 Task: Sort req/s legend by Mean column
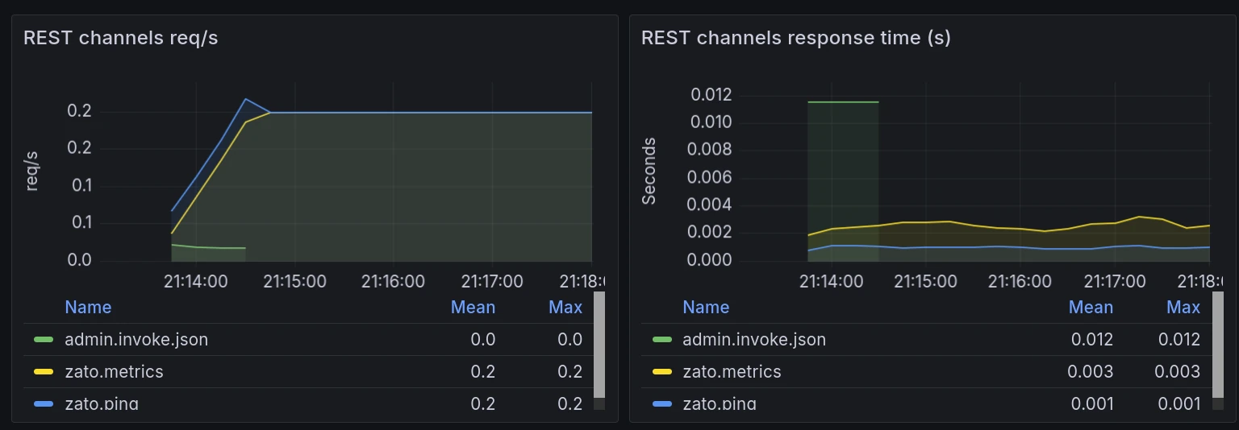pyautogui.click(x=473, y=307)
